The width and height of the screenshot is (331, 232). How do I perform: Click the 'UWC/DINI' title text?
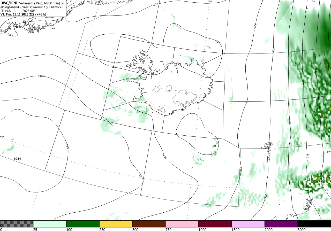pos(9,3)
